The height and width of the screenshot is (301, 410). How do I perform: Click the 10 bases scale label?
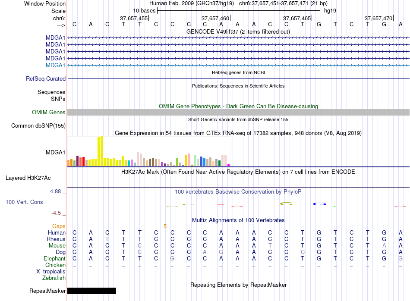pos(144,11)
